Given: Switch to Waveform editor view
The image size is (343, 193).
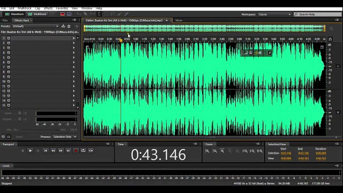Looking at the screenshot, I should tap(14, 14).
